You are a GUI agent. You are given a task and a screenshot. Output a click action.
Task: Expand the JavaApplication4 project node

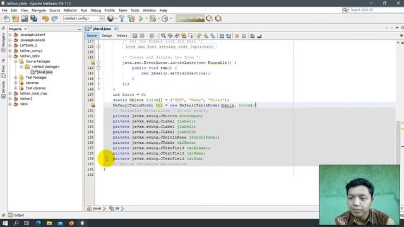10,35
